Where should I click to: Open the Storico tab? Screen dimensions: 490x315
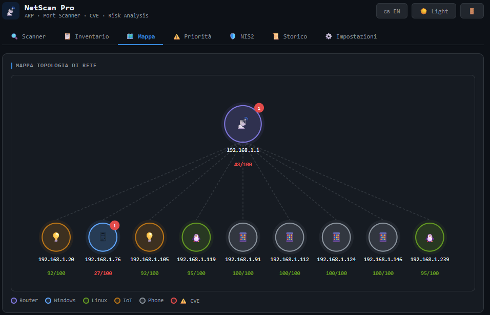click(290, 36)
